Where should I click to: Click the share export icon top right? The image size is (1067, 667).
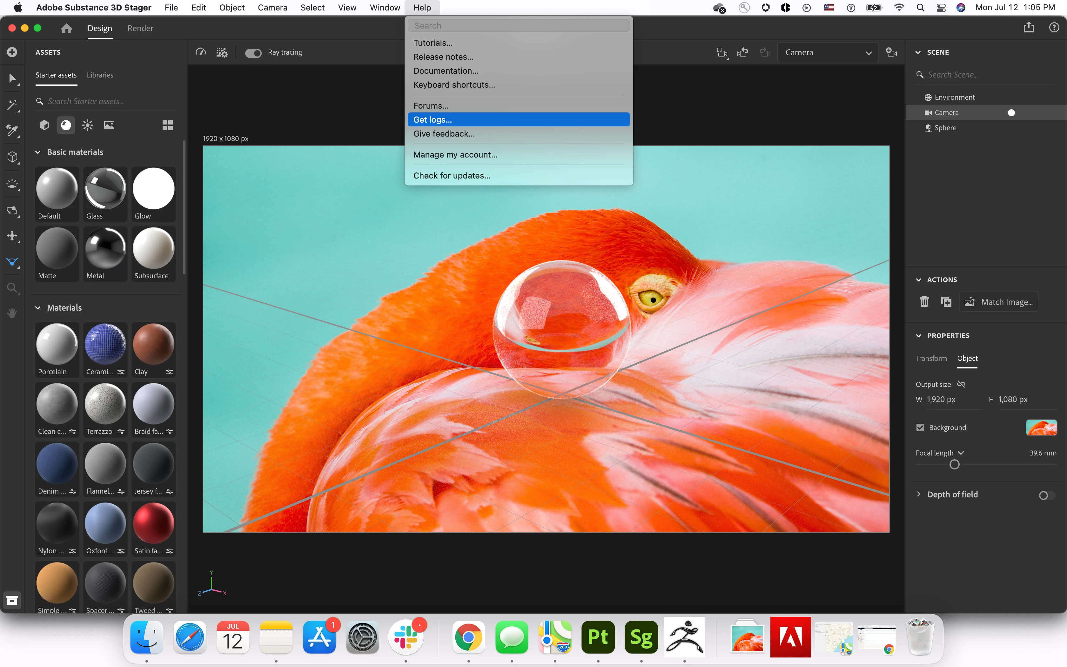[1029, 28]
